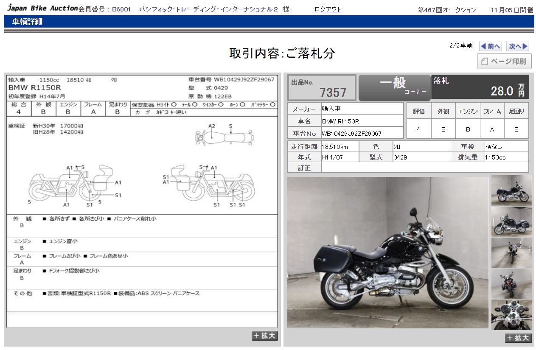Click the inspection sheet bike diagram image
Screen dimensions: 536x350
pos(142,202)
